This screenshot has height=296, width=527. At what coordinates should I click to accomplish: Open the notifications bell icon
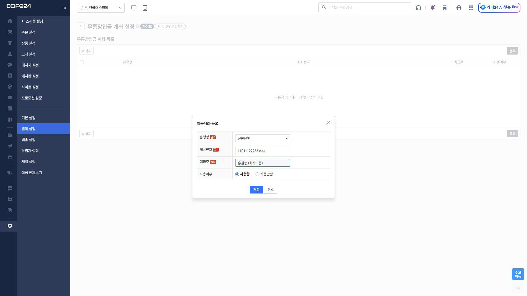point(433,8)
